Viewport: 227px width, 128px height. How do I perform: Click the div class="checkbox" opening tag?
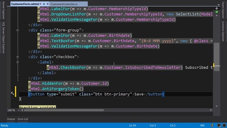coord(54,57)
